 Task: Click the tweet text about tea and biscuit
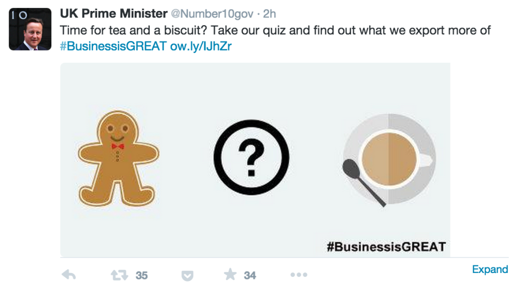pyautogui.click(x=275, y=30)
